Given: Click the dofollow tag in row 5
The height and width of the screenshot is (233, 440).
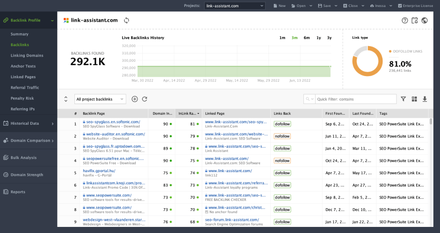Looking at the screenshot, I should [282, 173].
